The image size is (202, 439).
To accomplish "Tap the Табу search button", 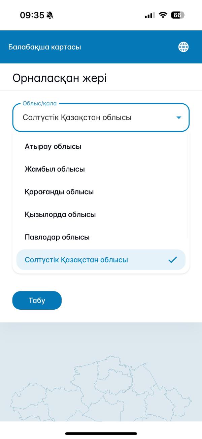I will [x=37, y=300].
